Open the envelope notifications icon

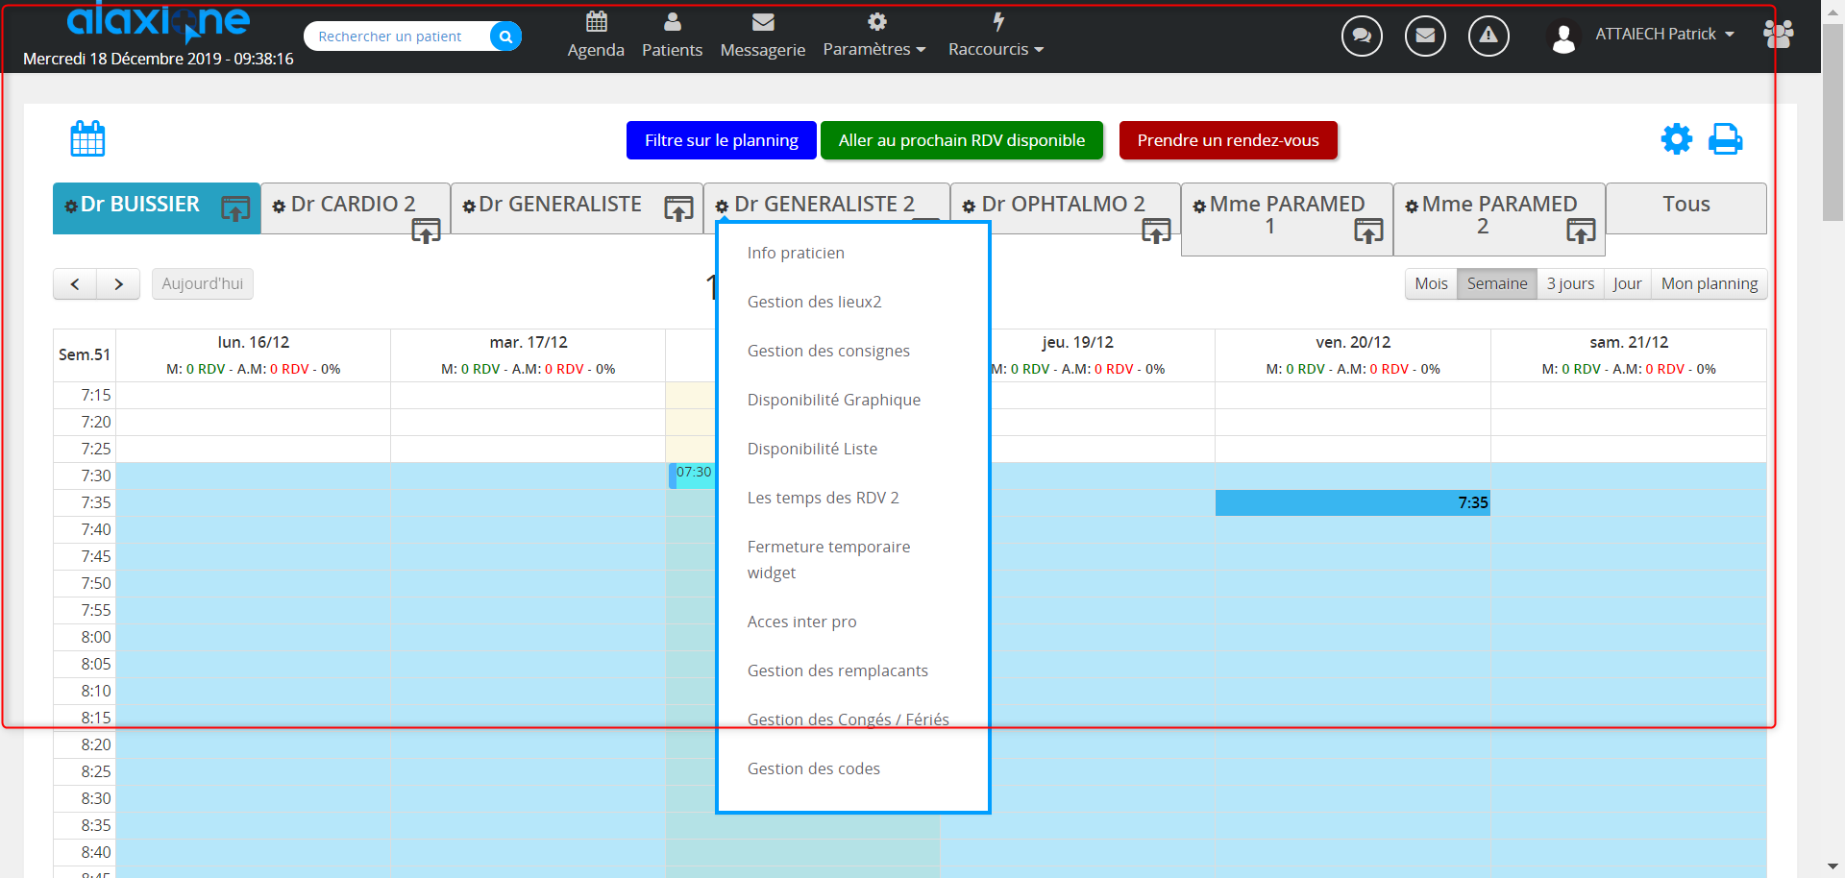point(1425,37)
